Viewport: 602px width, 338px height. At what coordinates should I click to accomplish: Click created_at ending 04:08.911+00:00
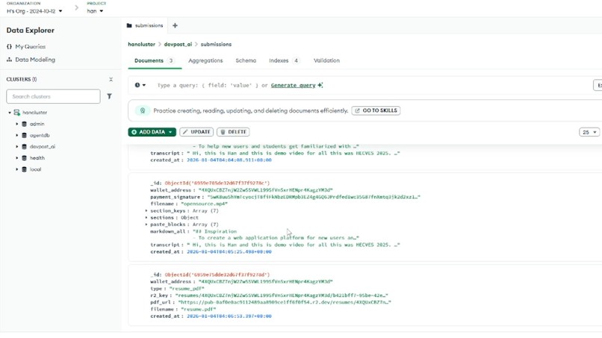click(x=229, y=160)
